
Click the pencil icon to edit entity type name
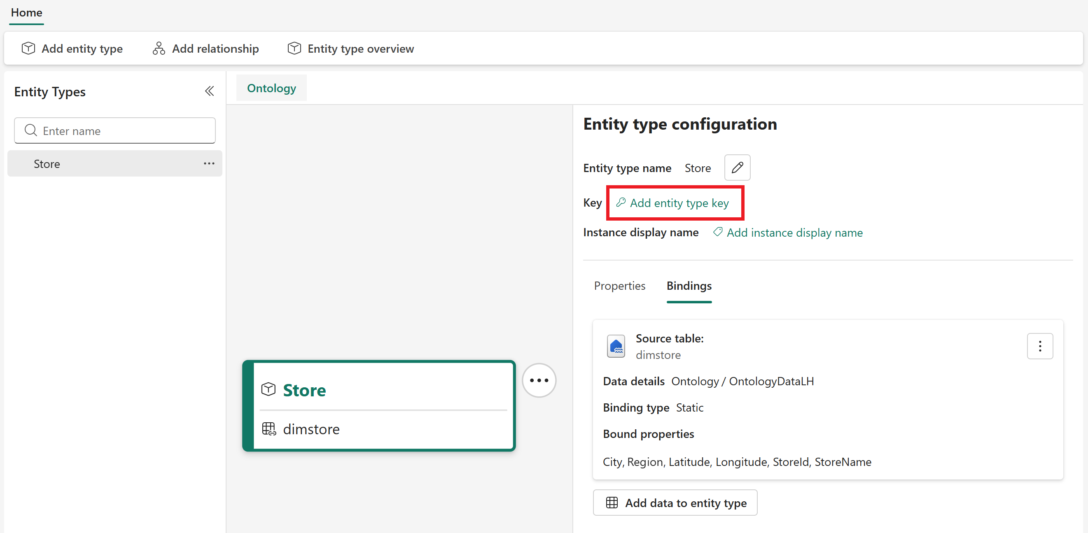(x=737, y=168)
